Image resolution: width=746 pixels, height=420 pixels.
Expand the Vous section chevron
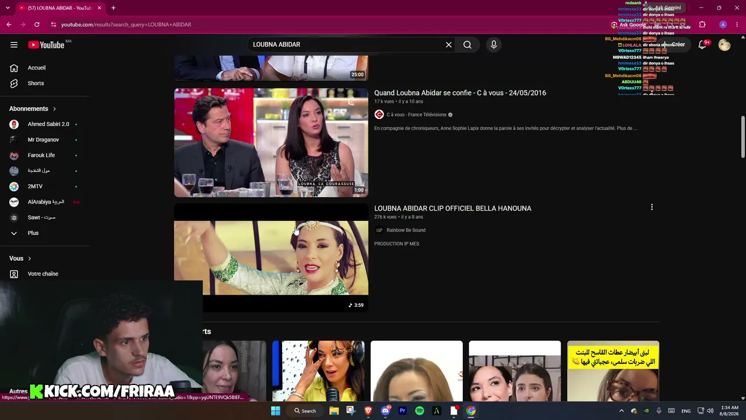click(30, 258)
